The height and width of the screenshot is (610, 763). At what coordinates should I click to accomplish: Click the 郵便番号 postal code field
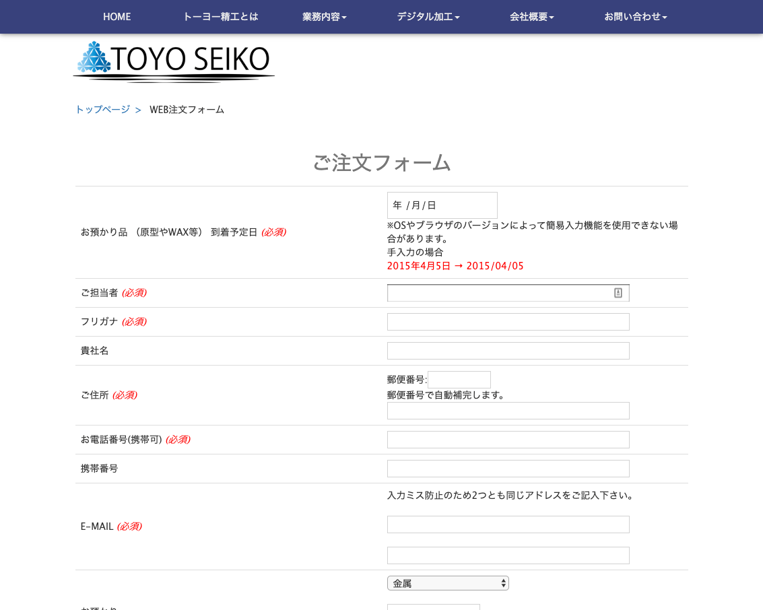click(x=459, y=380)
